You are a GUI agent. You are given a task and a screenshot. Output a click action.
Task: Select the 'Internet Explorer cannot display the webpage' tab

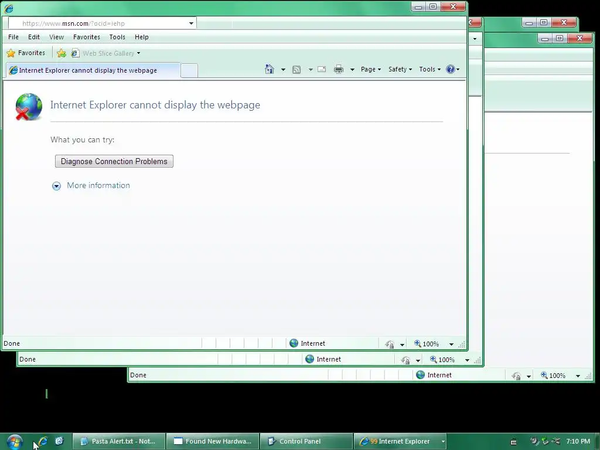(93, 70)
